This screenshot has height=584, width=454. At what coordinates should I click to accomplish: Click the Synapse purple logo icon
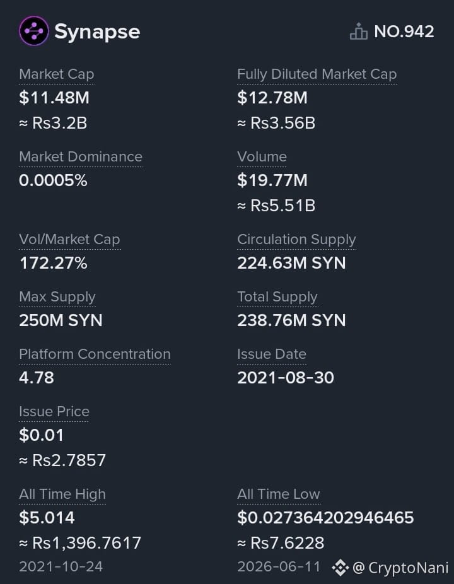point(34,31)
